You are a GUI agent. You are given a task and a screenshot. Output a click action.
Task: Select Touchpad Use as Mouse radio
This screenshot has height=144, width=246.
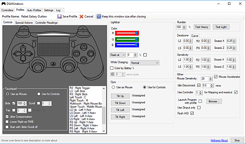coord(7,94)
